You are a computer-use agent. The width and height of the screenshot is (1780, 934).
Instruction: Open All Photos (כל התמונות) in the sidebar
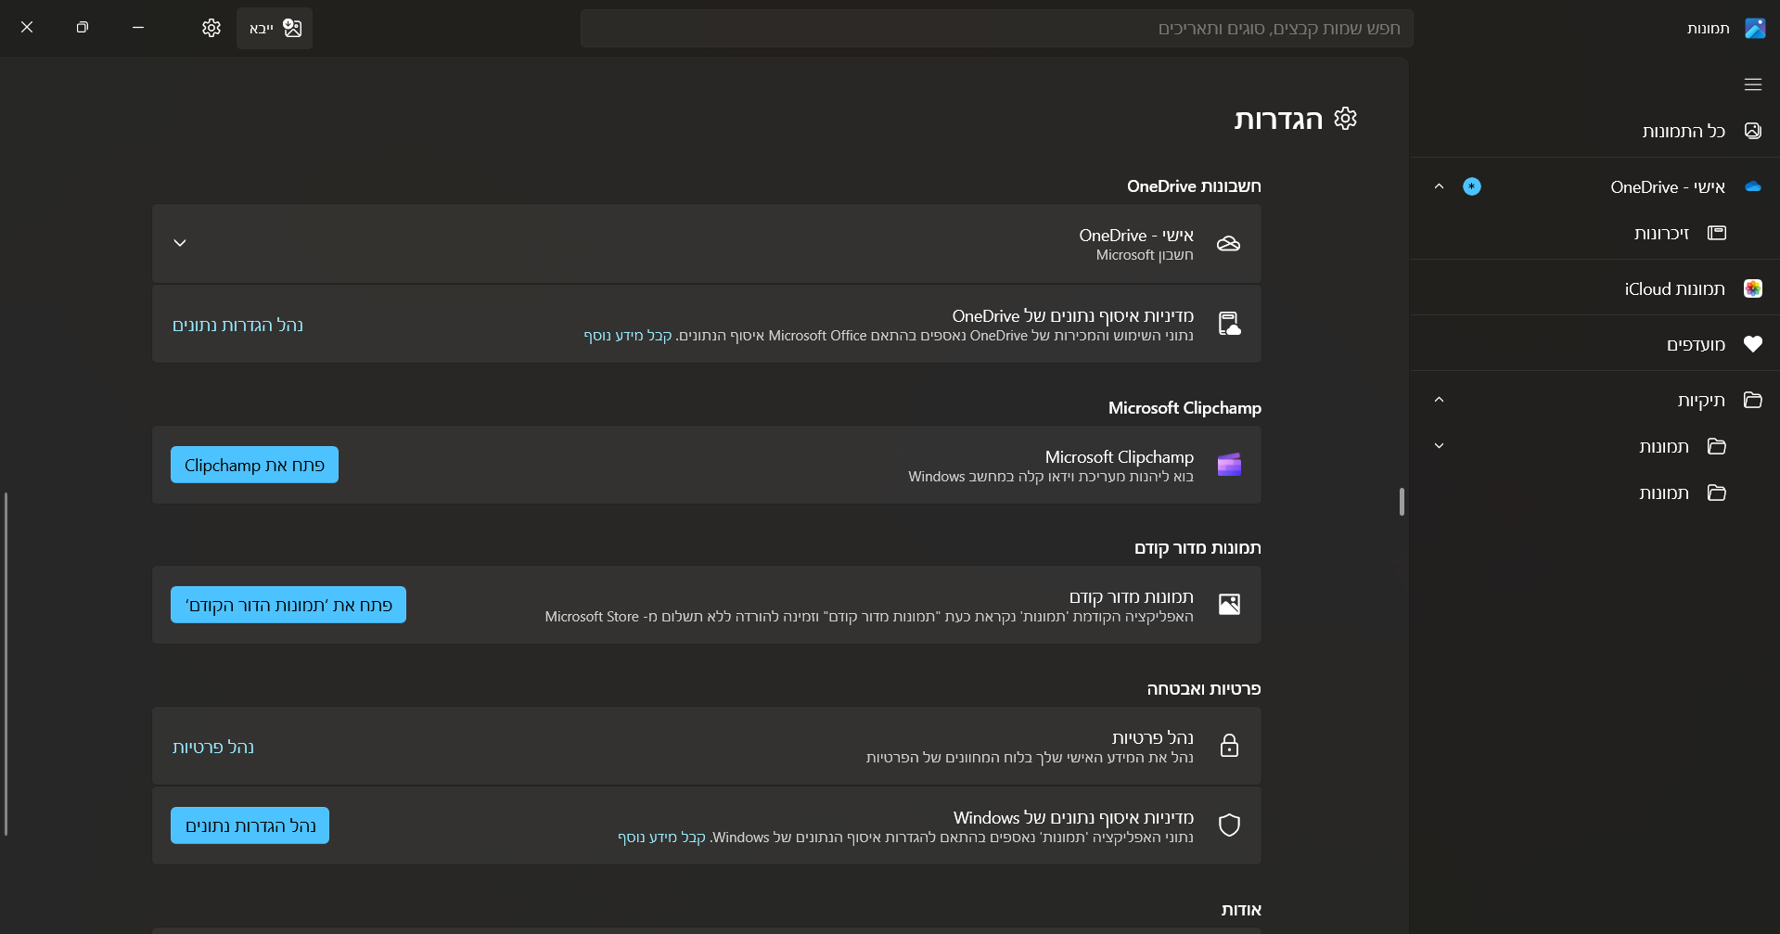point(1683,131)
